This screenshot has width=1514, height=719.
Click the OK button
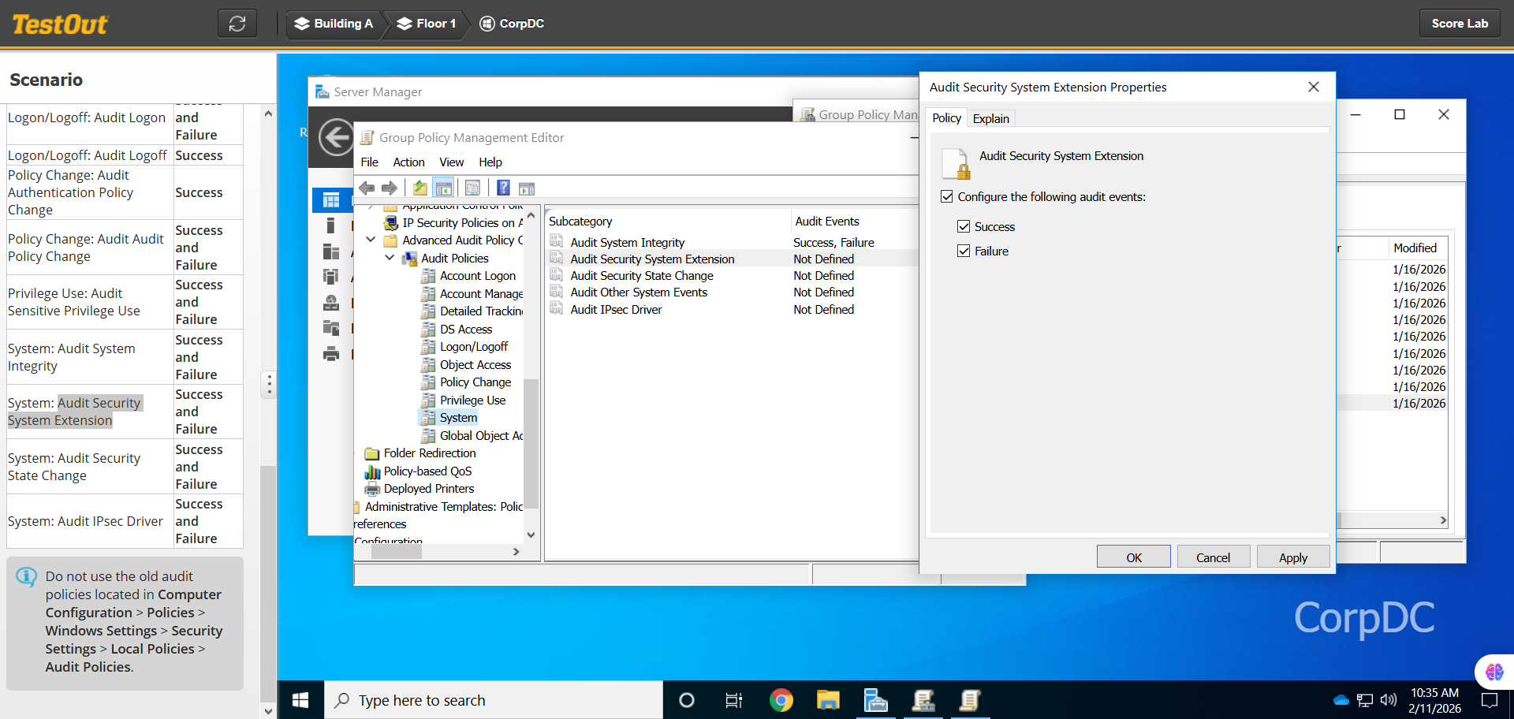click(1133, 557)
